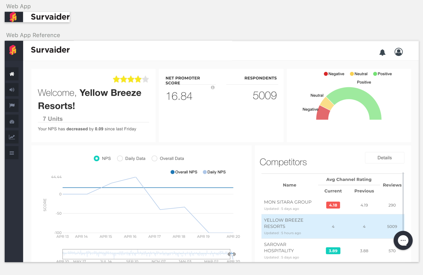Viewport: 423px width, 275px height.
Task: Click the 16.84 Net Promoter Score value
Action: 179,96
